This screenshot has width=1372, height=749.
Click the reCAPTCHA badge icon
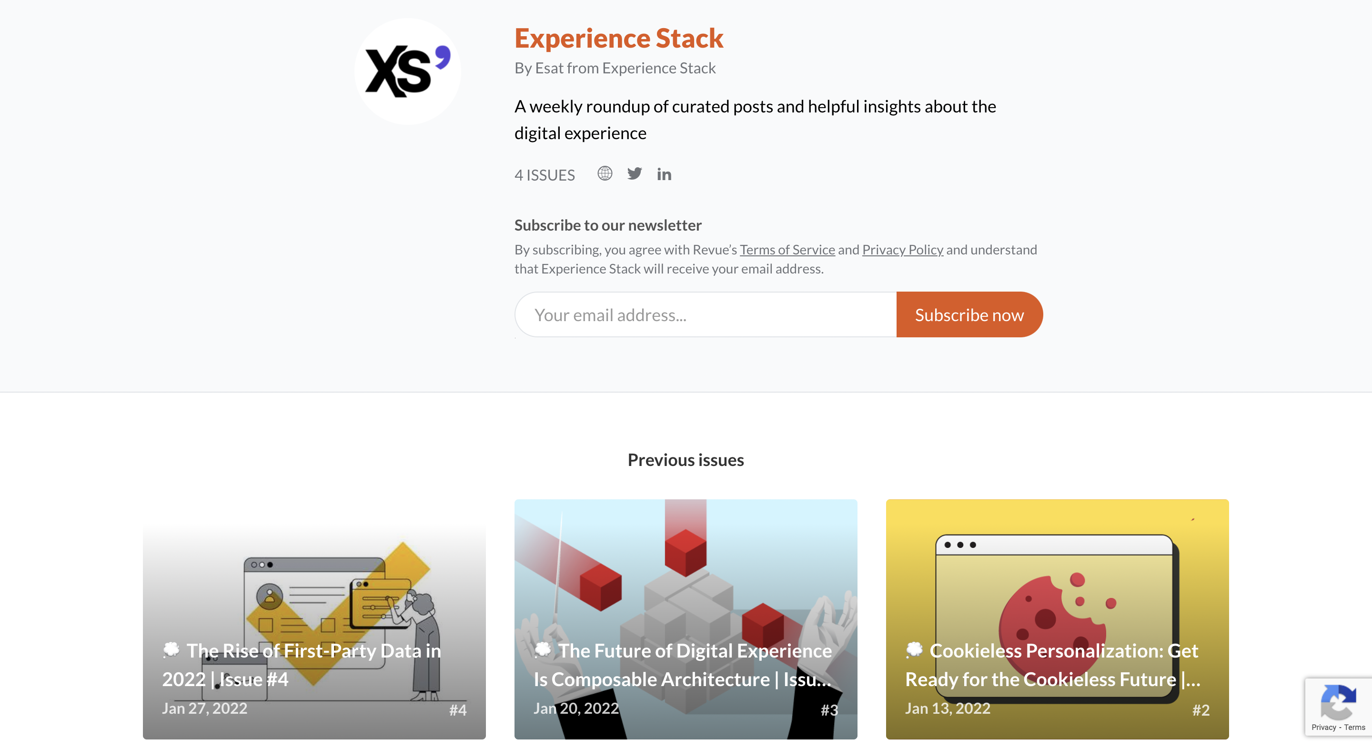coord(1340,704)
